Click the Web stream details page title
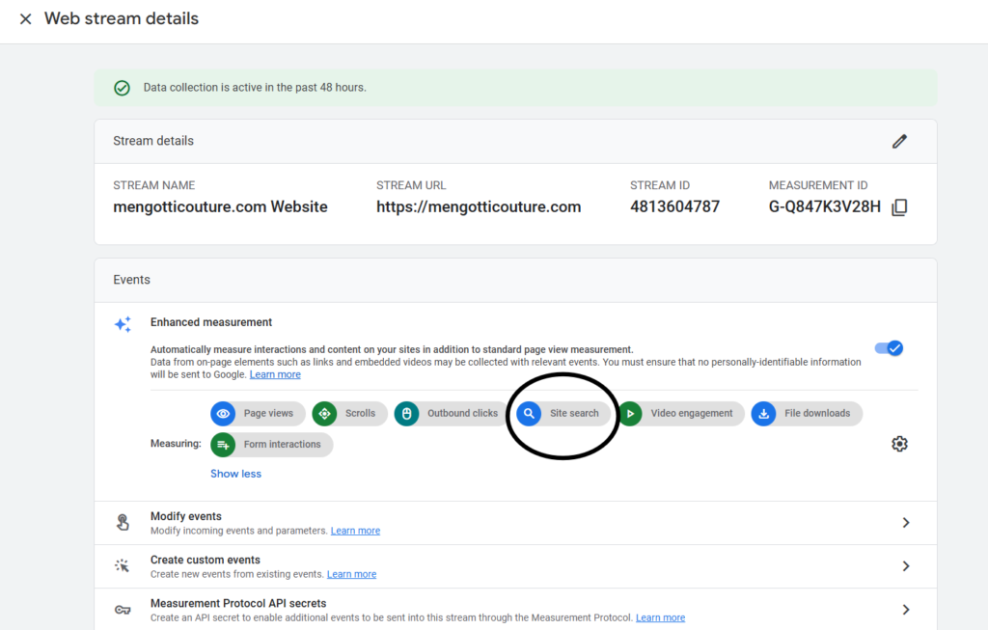Screen dimensions: 988x630 click(x=122, y=19)
